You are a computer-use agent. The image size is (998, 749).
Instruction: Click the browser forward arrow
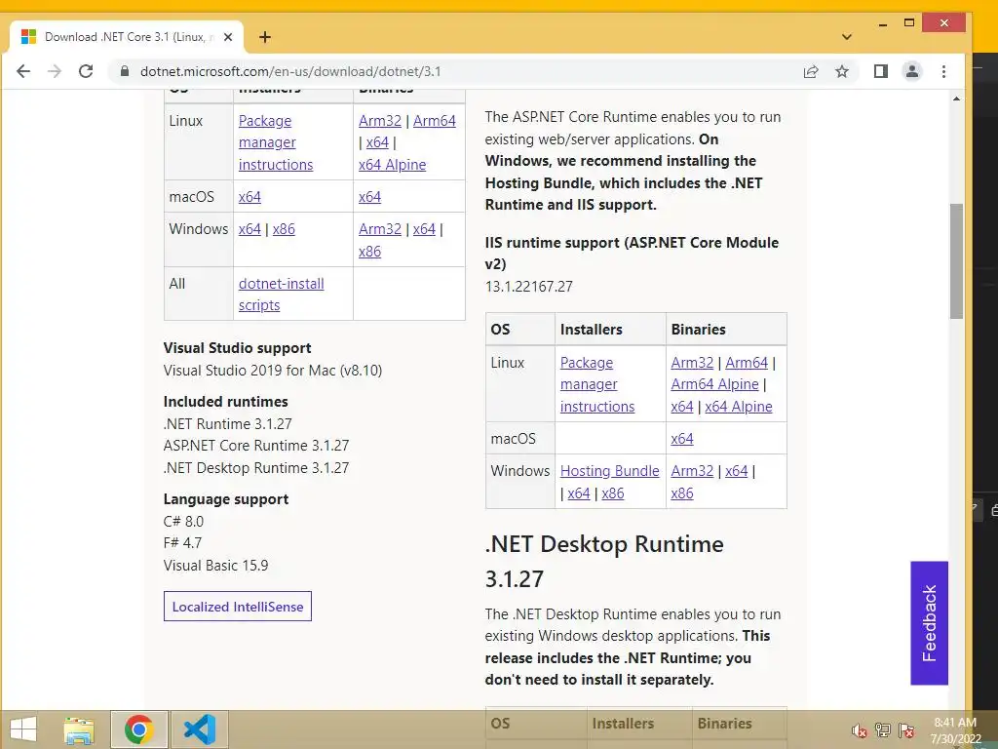coord(55,71)
